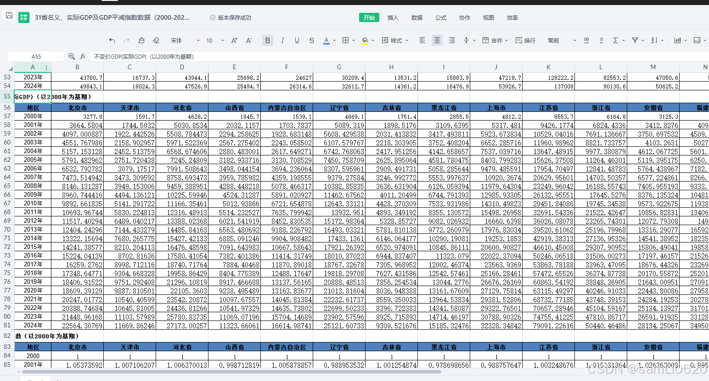
Task: Click the undo arrow icon
Action: point(112,40)
